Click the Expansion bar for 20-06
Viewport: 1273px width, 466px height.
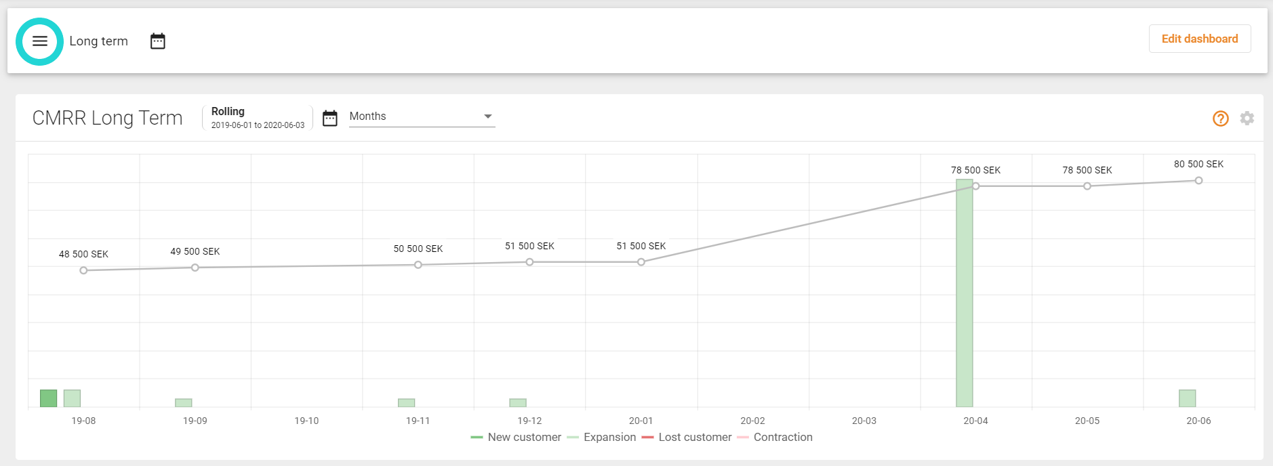pyautogui.click(x=1188, y=398)
